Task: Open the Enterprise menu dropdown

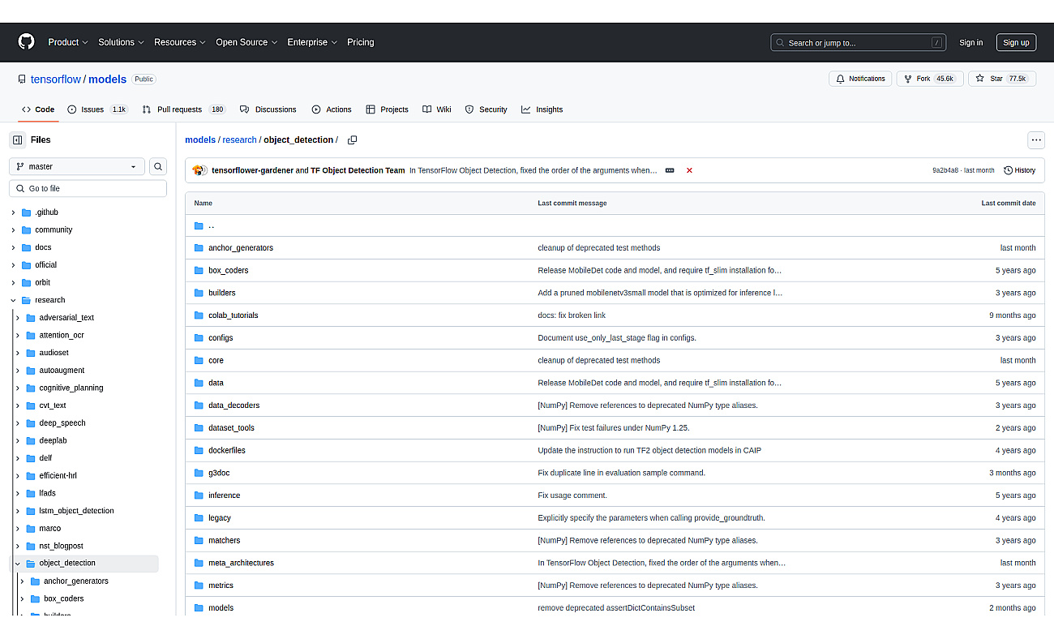Action: pyautogui.click(x=312, y=42)
